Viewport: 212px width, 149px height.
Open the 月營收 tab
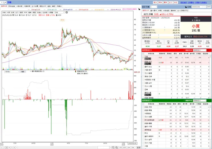(59, 6)
